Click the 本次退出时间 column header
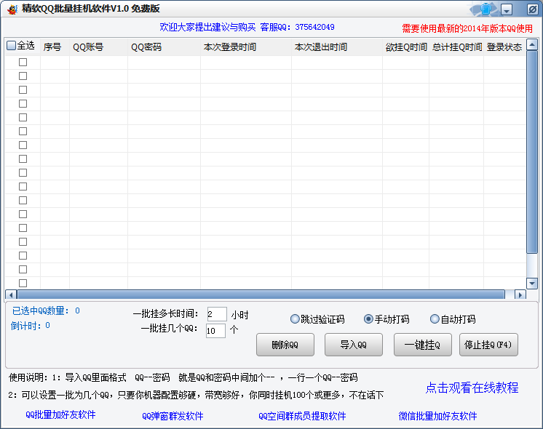The width and height of the screenshot is (543, 429). [337, 47]
